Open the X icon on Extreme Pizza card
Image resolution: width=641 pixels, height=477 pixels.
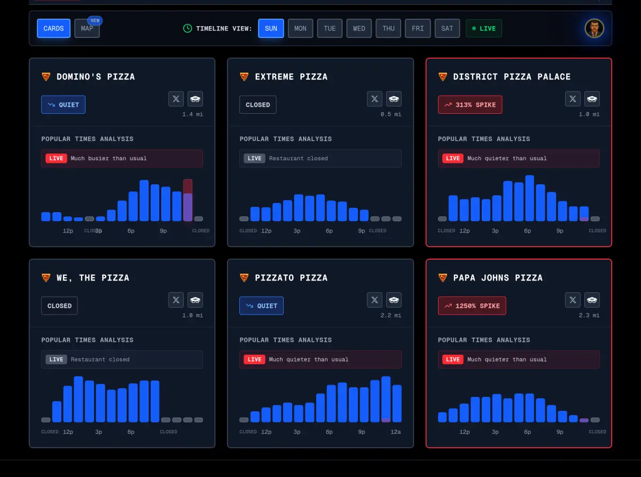[x=374, y=99]
